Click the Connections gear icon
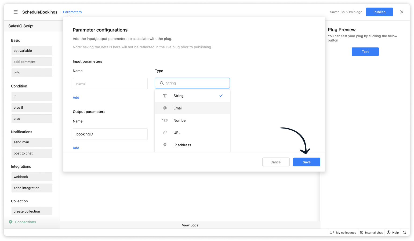Screen dimensions: 414x241 click(11, 222)
